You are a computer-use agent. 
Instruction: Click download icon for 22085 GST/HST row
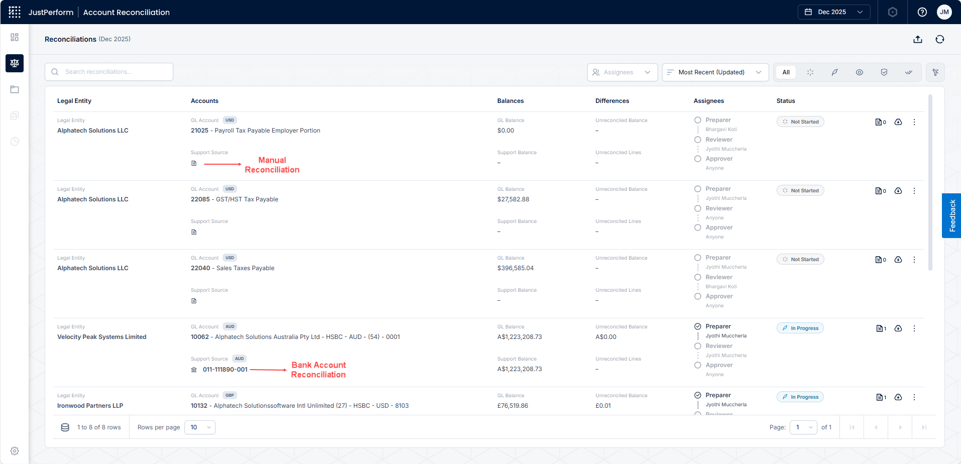(x=898, y=191)
